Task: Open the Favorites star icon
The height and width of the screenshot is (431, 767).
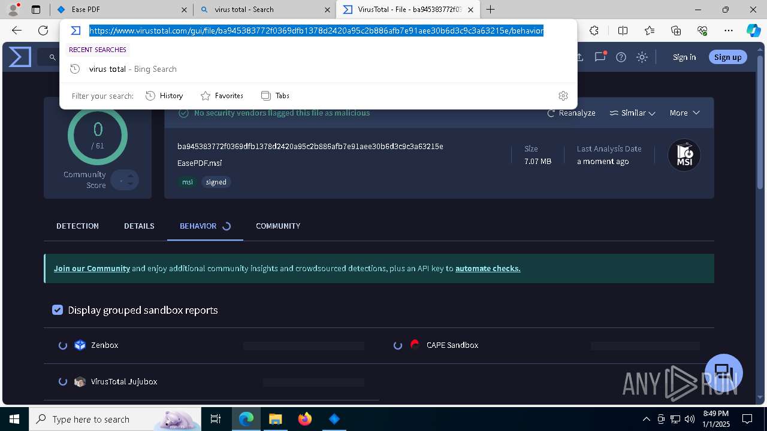Action: pos(650,31)
